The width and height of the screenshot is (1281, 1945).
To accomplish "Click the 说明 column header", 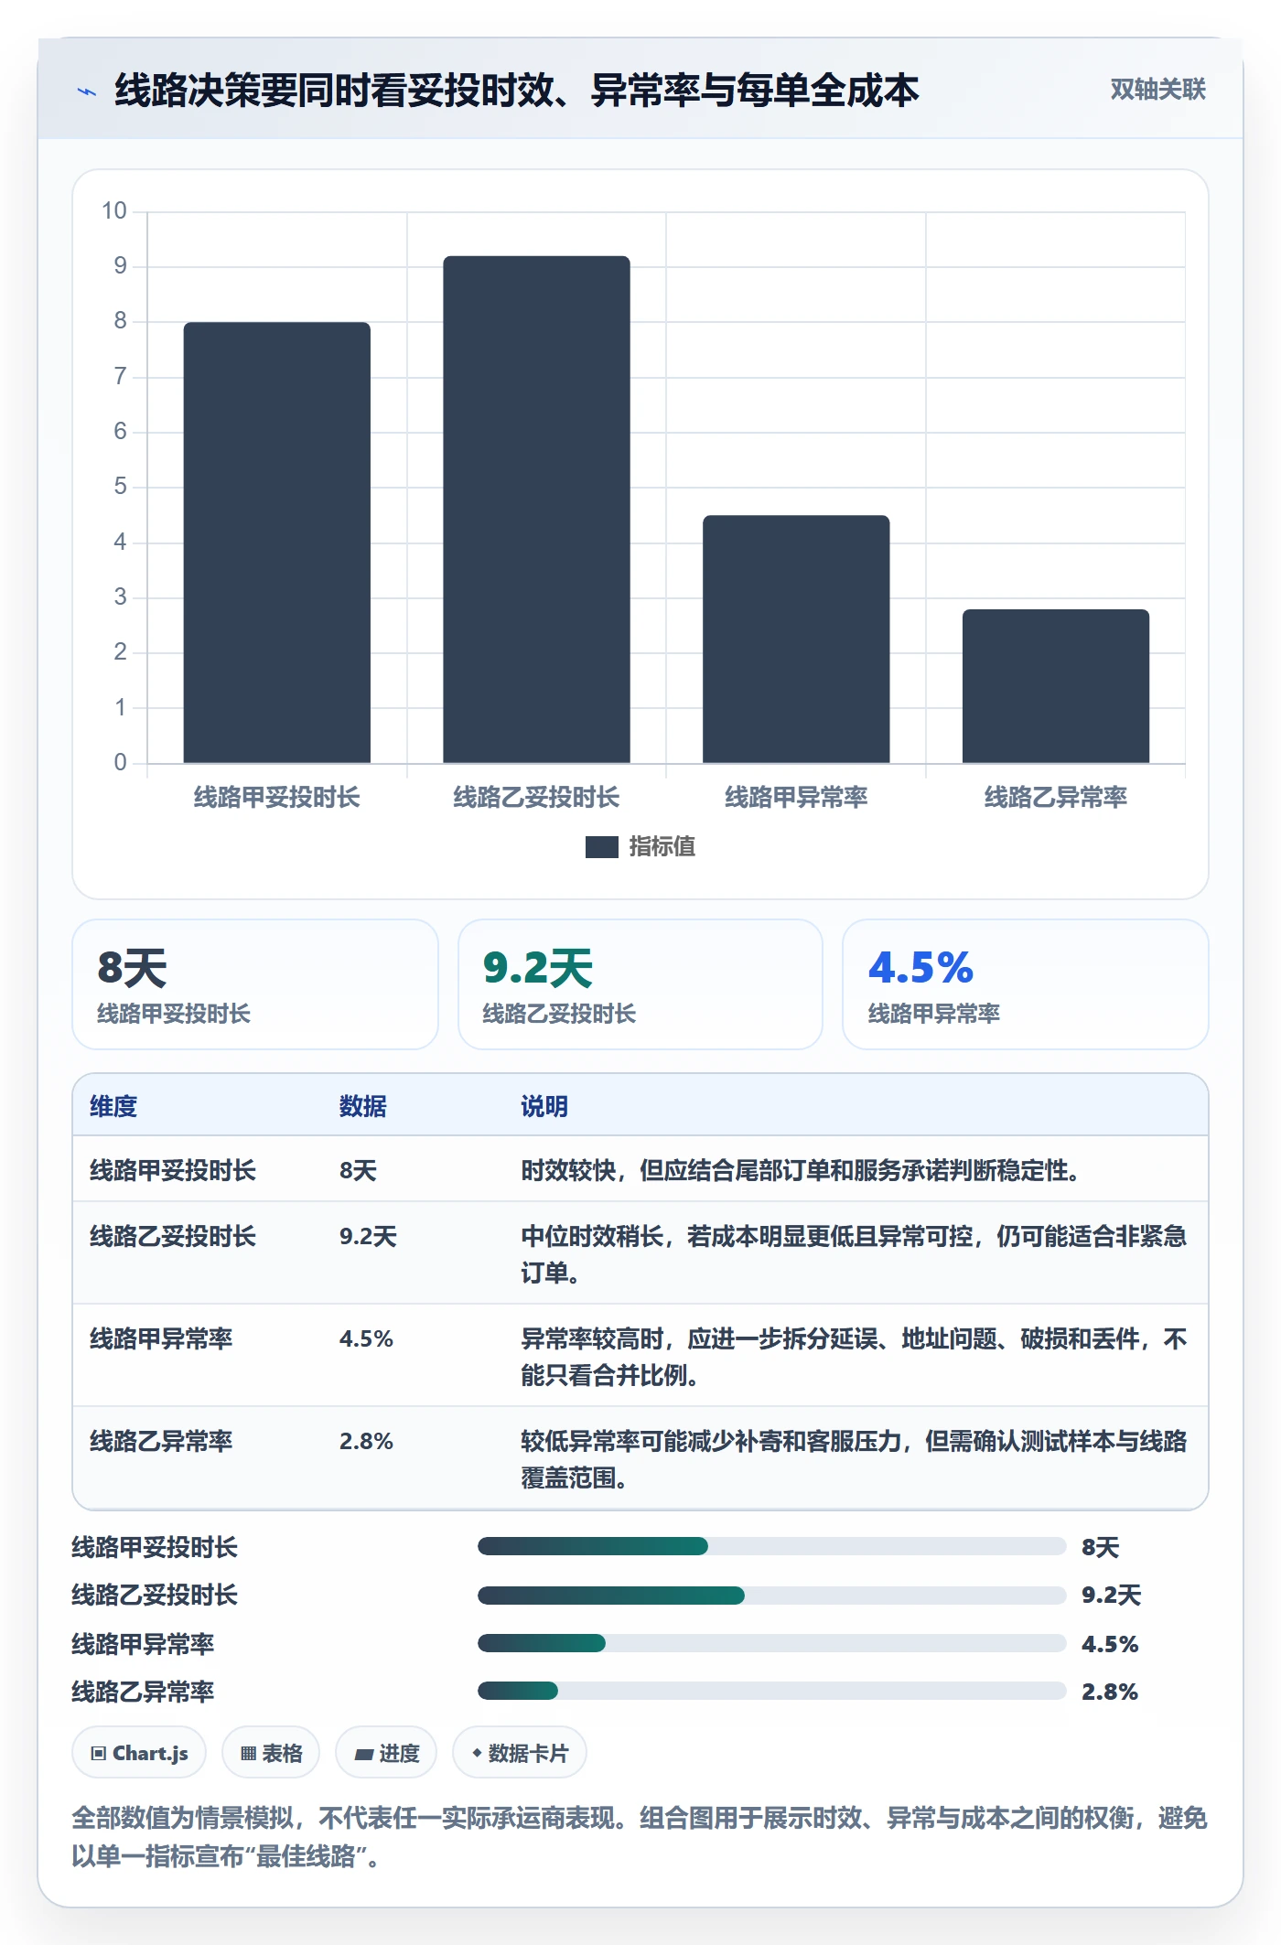I will tap(544, 1106).
